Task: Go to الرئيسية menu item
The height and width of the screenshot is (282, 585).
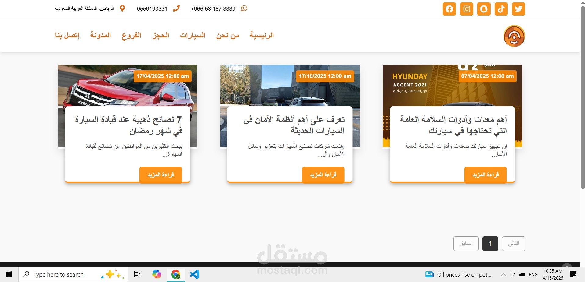Action: pos(262,35)
